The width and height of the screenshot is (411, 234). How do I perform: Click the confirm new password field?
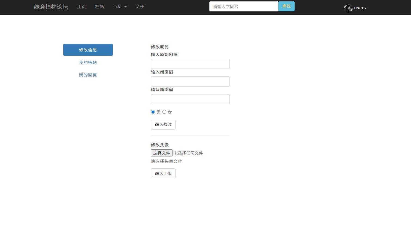click(190, 99)
